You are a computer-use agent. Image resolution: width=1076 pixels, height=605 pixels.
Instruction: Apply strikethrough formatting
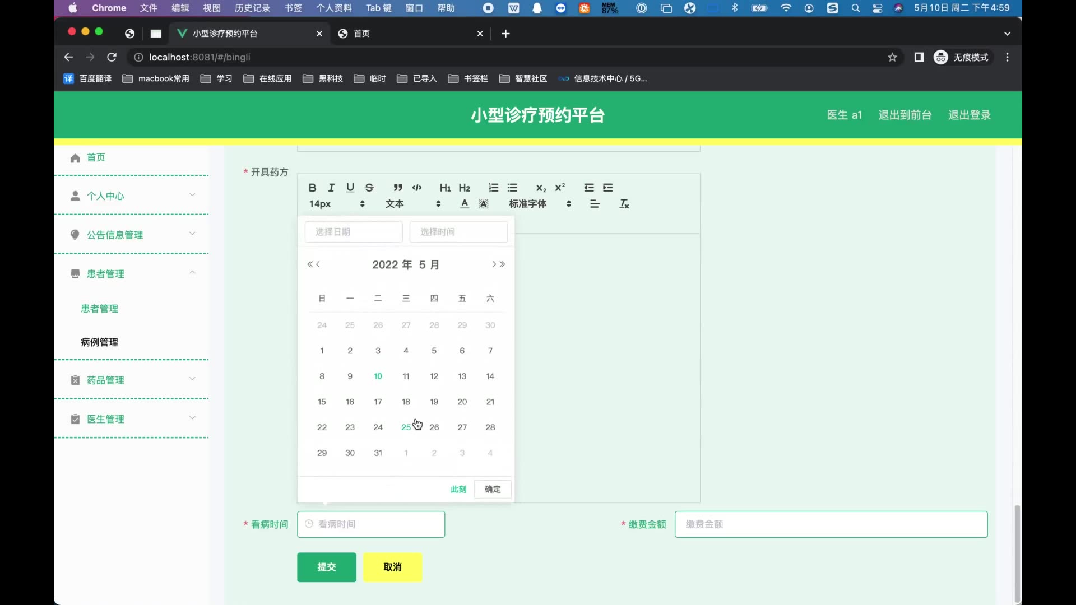click(x=369, y=188)
